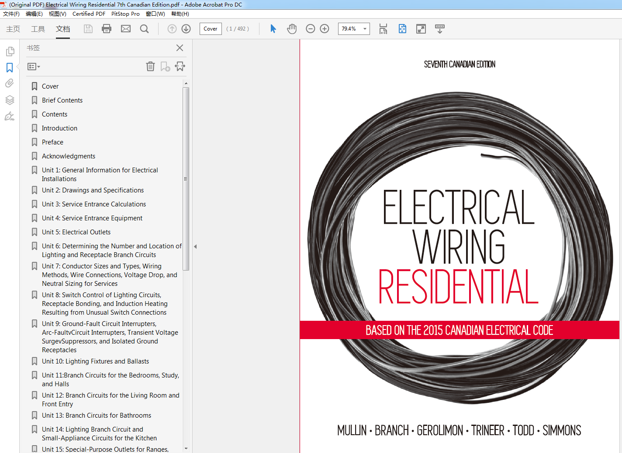Select the Preface bookmark
This screenshot has width=622, height=453.
52,142
